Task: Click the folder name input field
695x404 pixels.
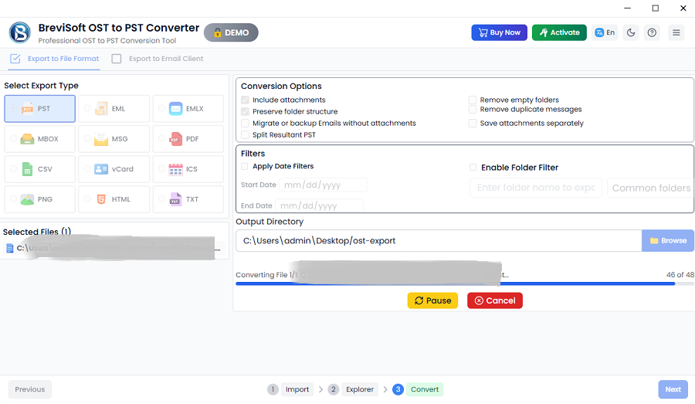Action: (x=536, y=188)
